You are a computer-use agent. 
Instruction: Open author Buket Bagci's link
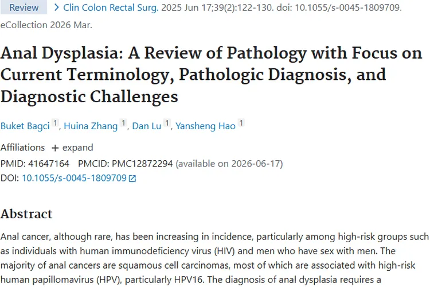25,126
